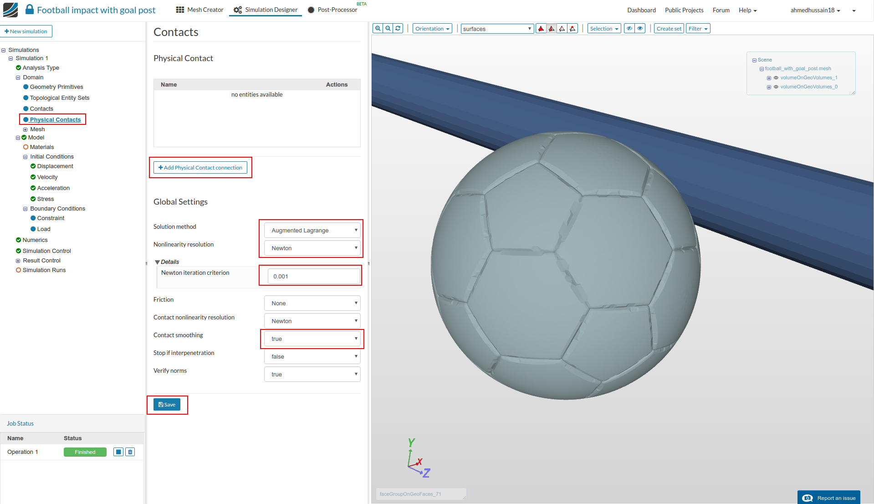Viewport: 874px width, 504px height.
Task: Click the Analysis Type green check icon
Action: click(x=18, y=68)
